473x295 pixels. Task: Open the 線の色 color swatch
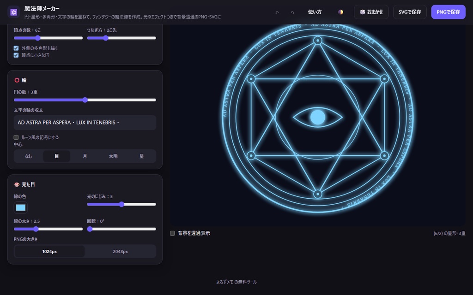point(20,208)
